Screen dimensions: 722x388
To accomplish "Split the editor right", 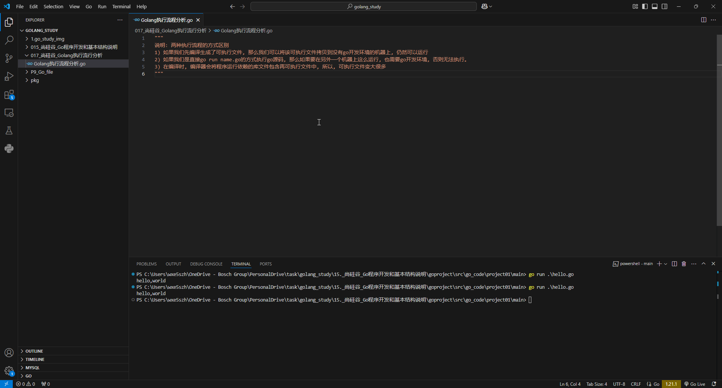I will coord(704,20).
